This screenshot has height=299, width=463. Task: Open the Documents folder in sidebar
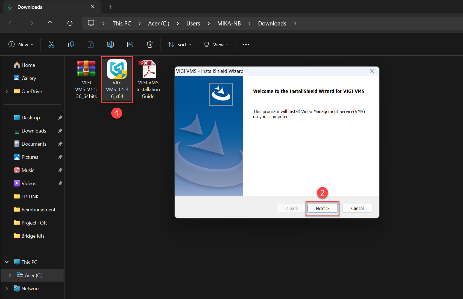tap(34, 144)
